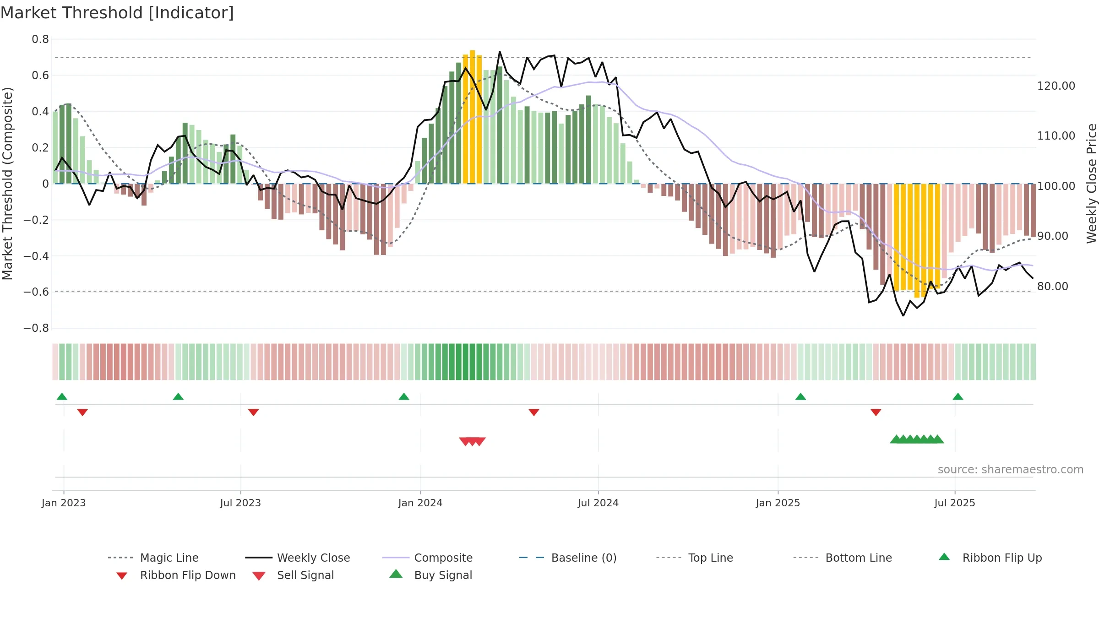1099x618 pixels.
Task: Click the Jan 2025 axis label
Action: (x=778, y=503)
